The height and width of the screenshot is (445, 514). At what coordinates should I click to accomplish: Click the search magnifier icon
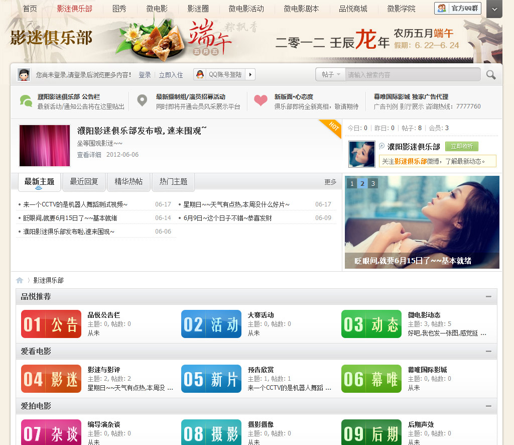point(490,74)
